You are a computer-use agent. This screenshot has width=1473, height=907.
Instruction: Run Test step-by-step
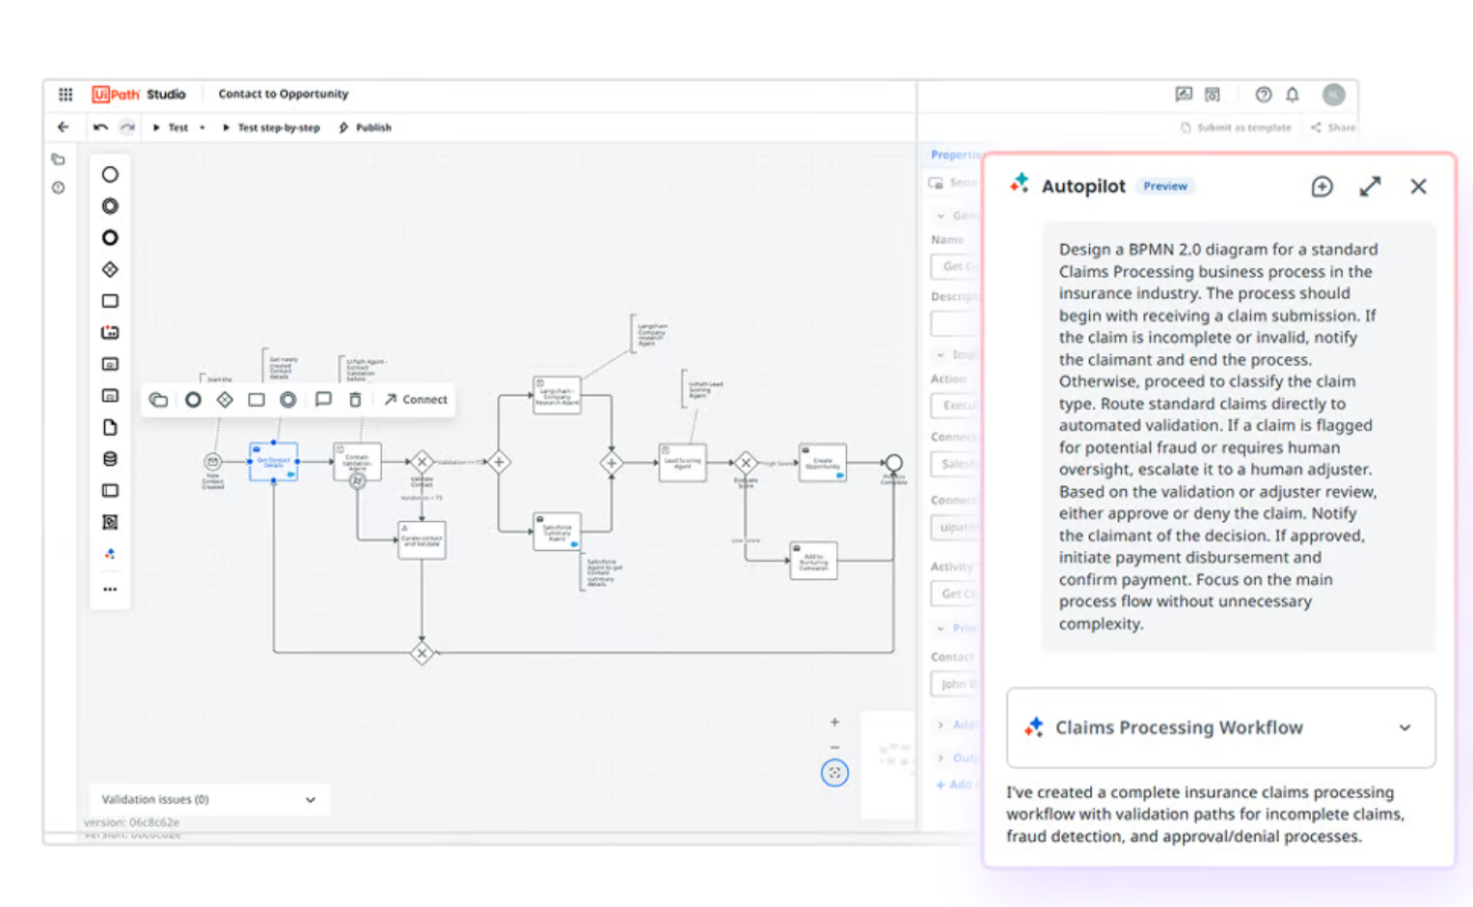(271, 127)
